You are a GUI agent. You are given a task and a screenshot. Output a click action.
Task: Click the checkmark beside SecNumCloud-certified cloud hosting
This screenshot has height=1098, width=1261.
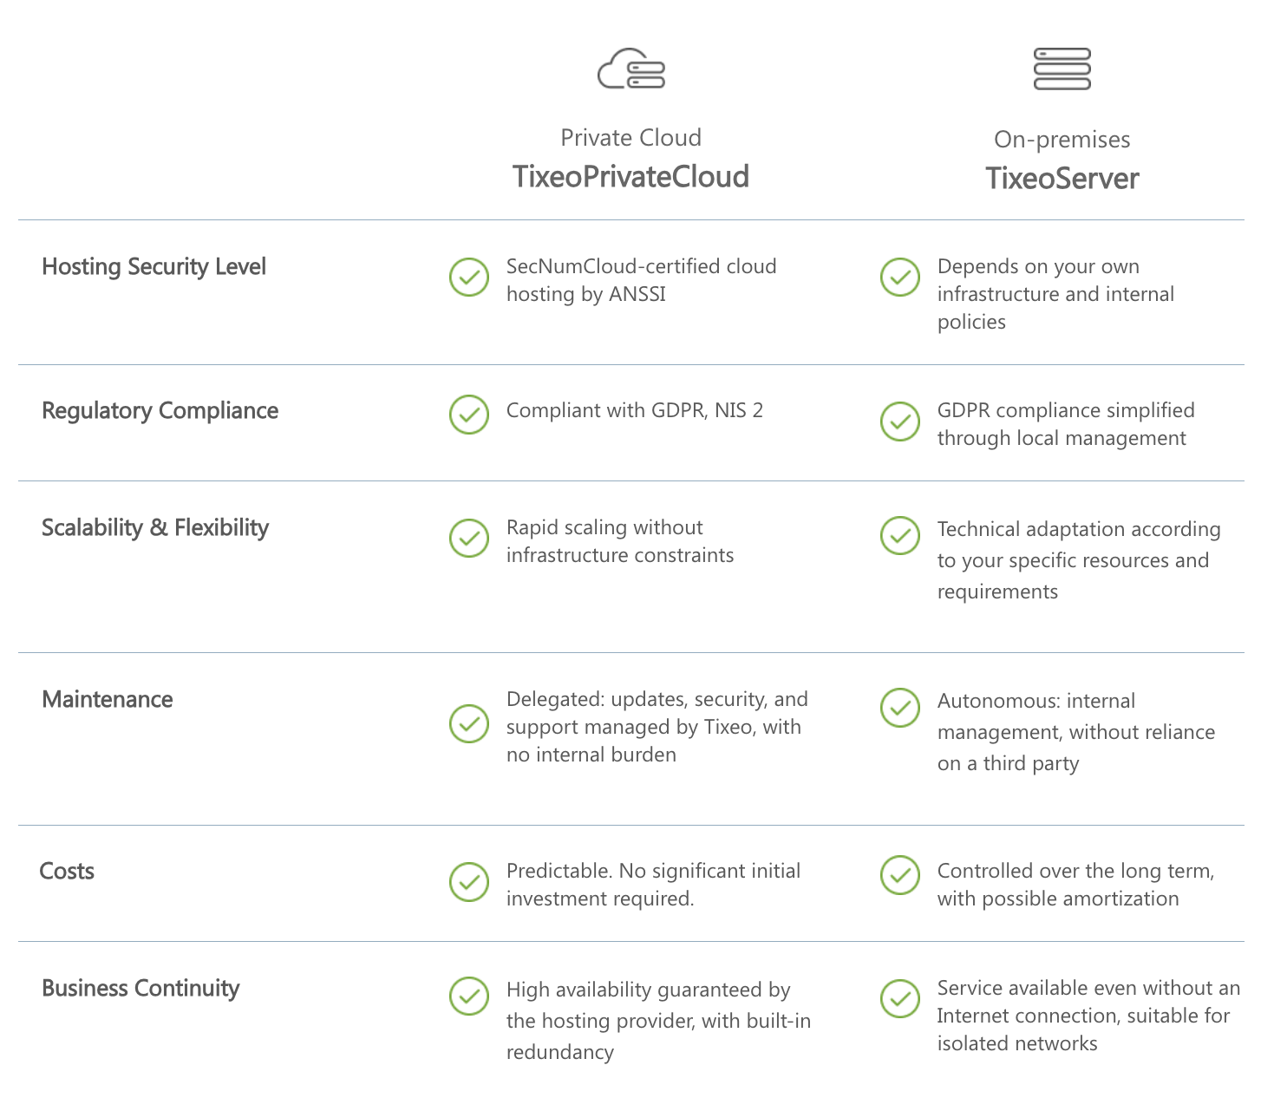[x=469, y=278]
